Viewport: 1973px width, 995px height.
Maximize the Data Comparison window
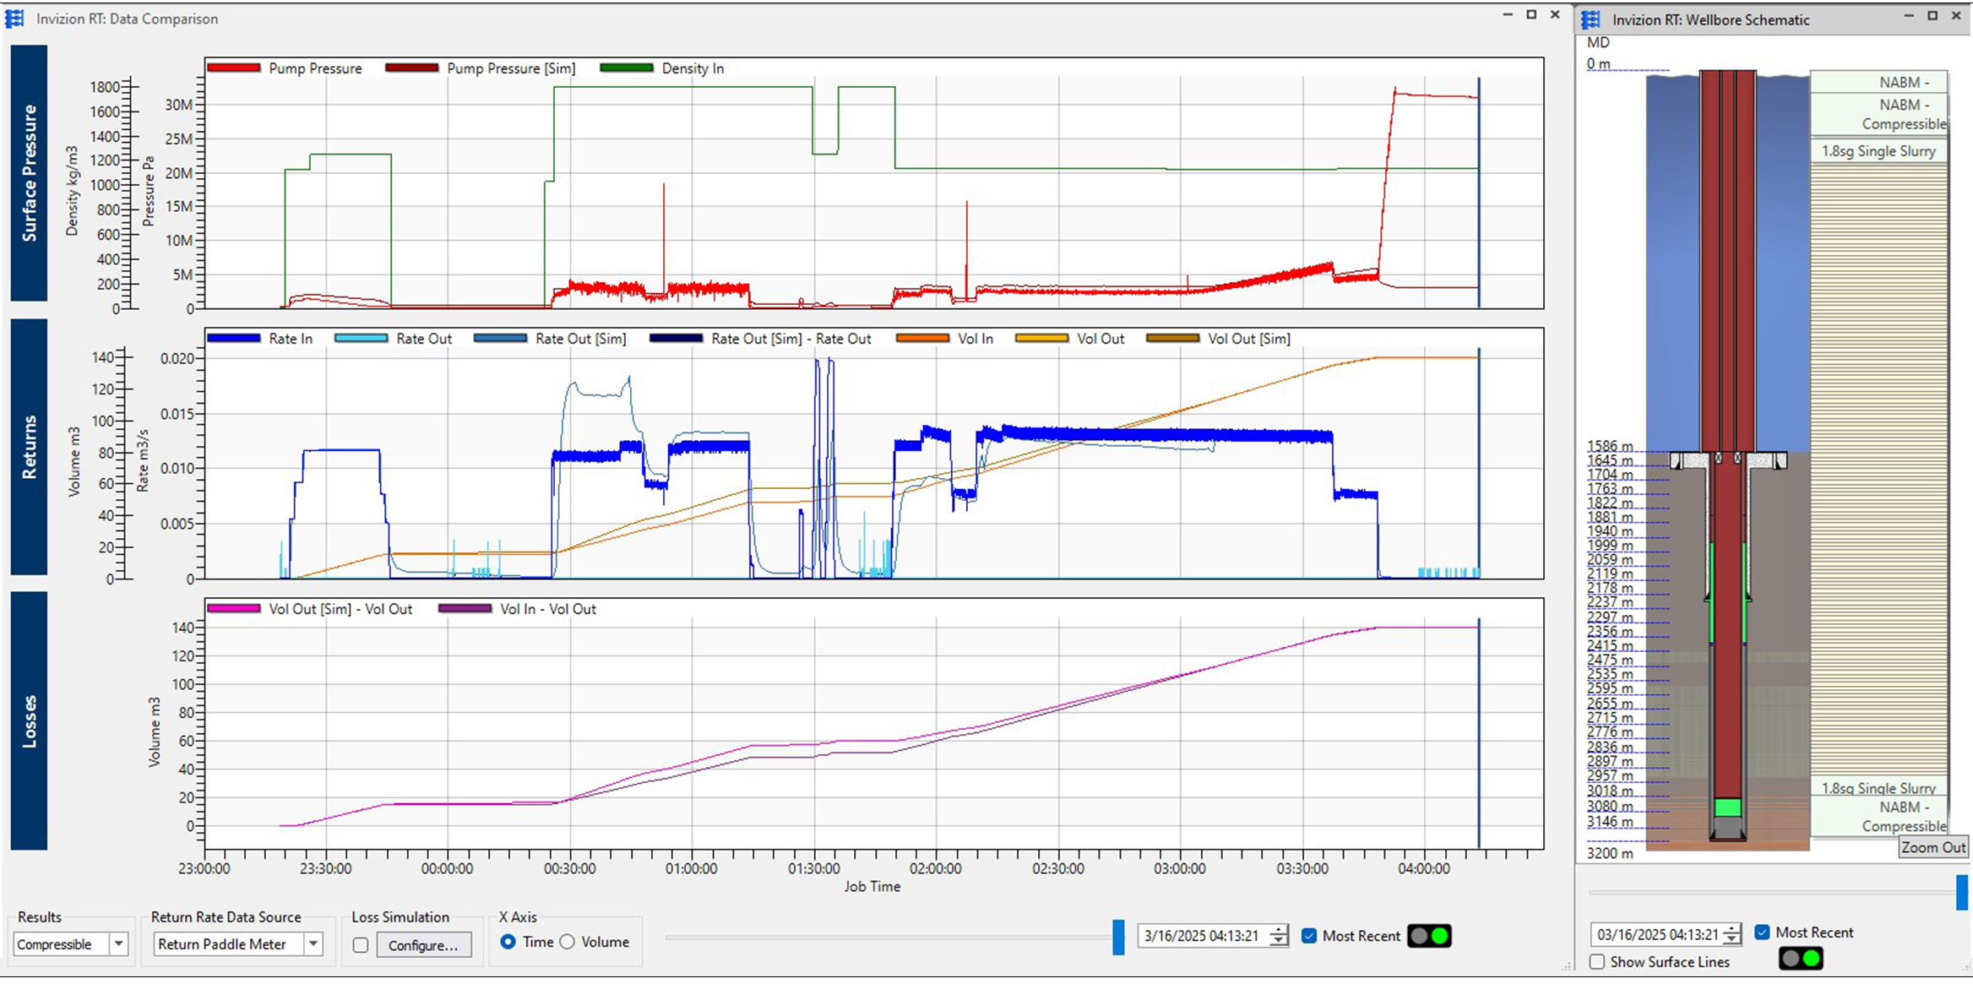coord(1531,15)
